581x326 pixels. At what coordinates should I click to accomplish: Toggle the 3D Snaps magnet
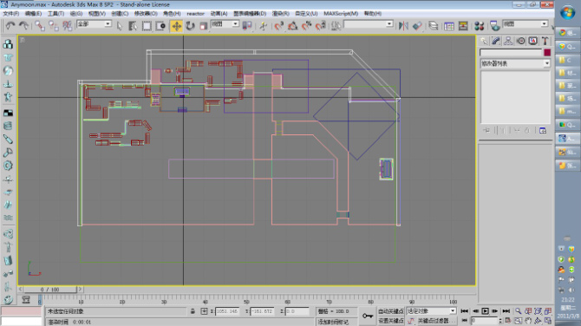coord(278,25)
